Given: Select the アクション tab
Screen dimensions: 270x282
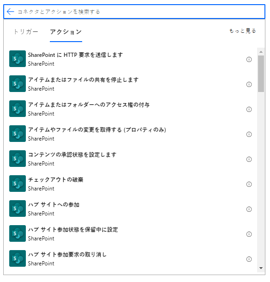Looking at the screenshot, I should pos(66,32).
